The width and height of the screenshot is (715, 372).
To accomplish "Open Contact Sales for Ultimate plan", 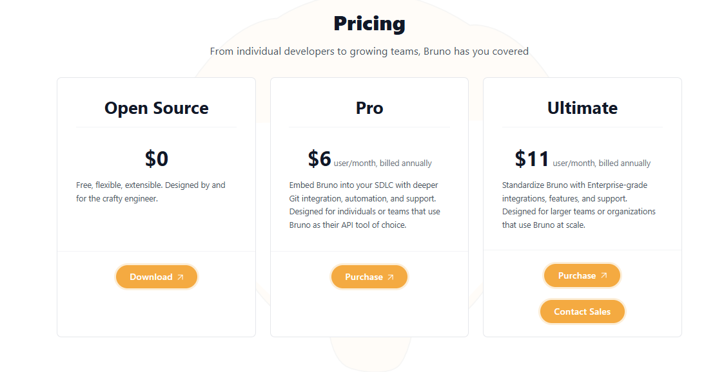I will coord(582,312).
